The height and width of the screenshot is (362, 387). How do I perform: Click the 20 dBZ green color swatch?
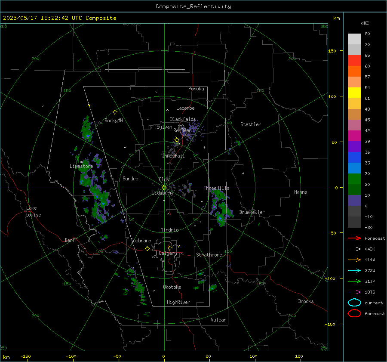click(x=354, y=179)
